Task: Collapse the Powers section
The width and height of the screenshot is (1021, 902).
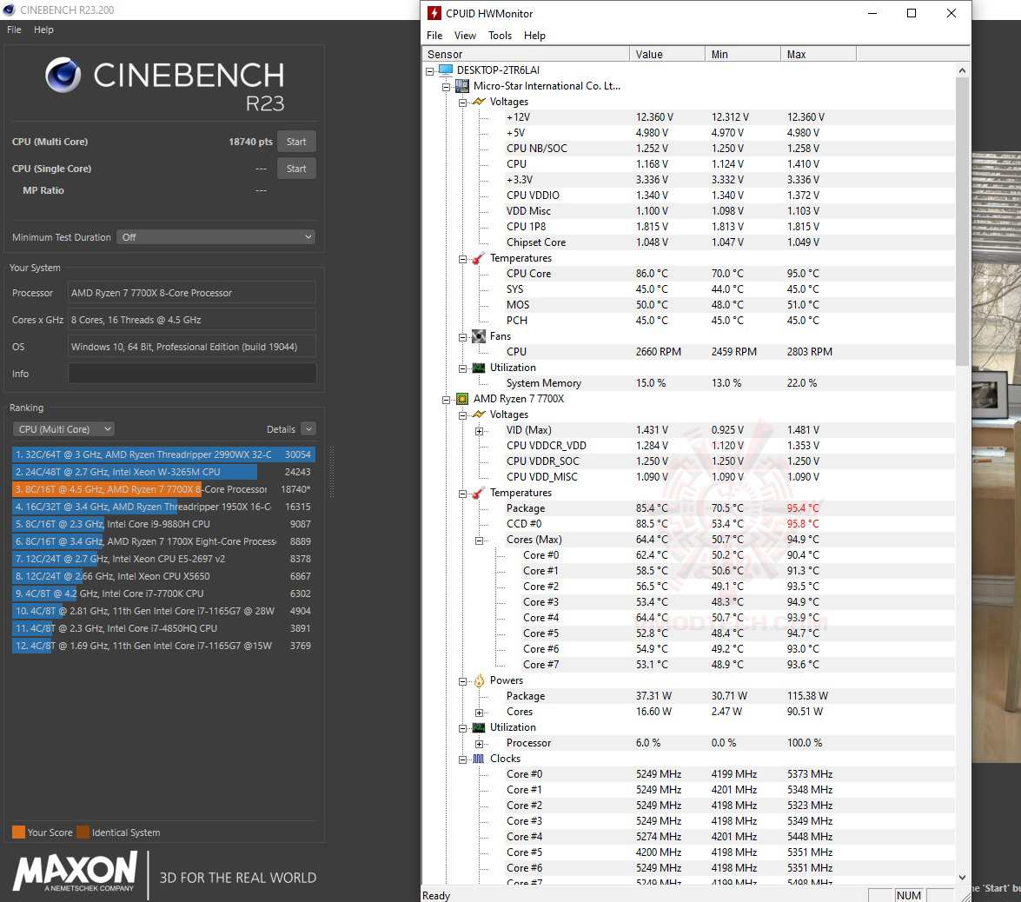Action: pos(462,681)
